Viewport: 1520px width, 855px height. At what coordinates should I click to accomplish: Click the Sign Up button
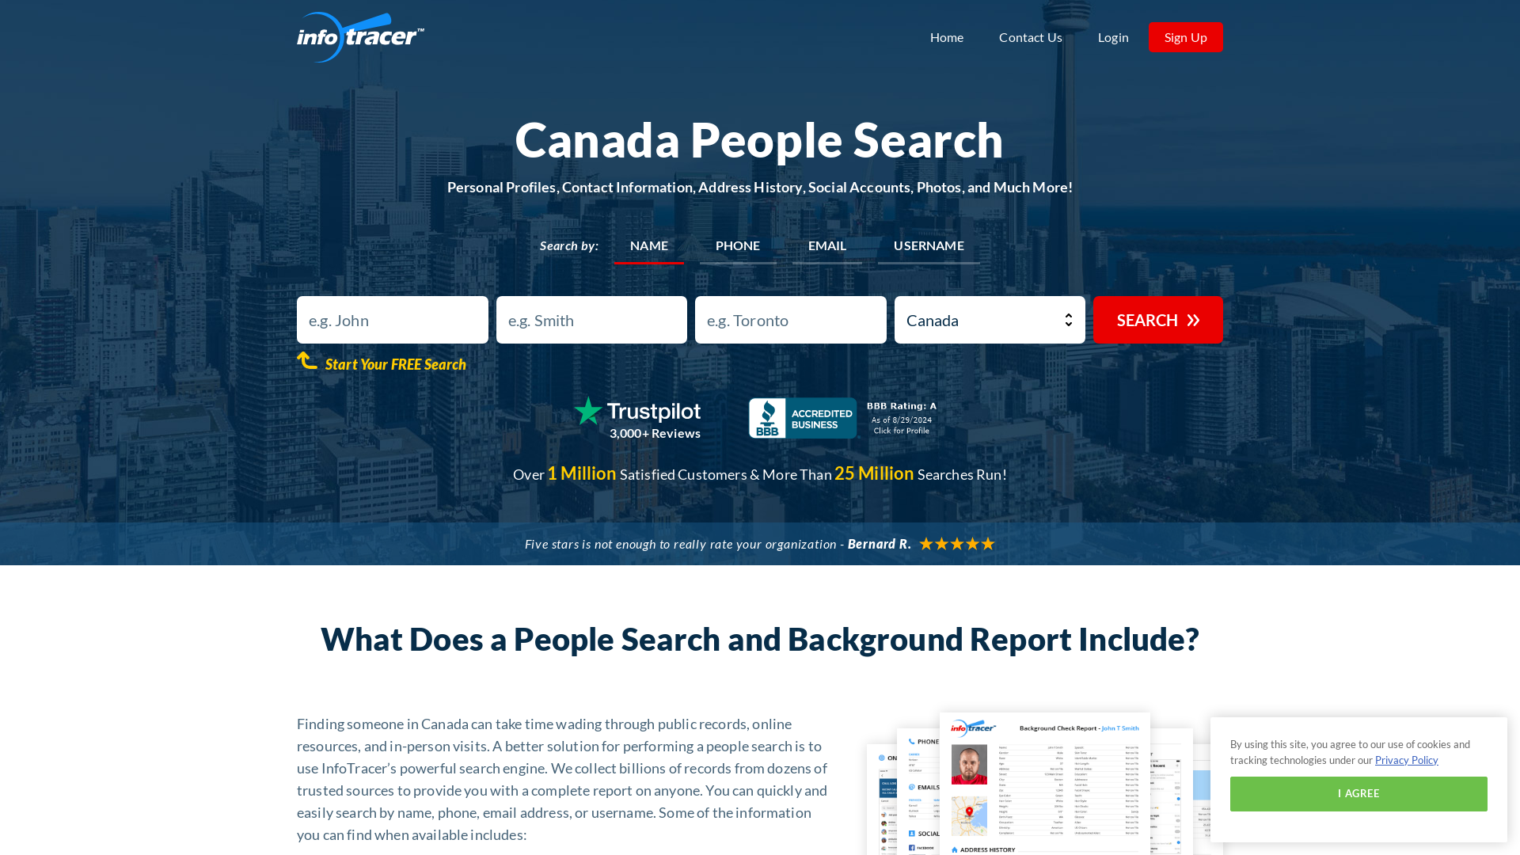point(1185,36)
